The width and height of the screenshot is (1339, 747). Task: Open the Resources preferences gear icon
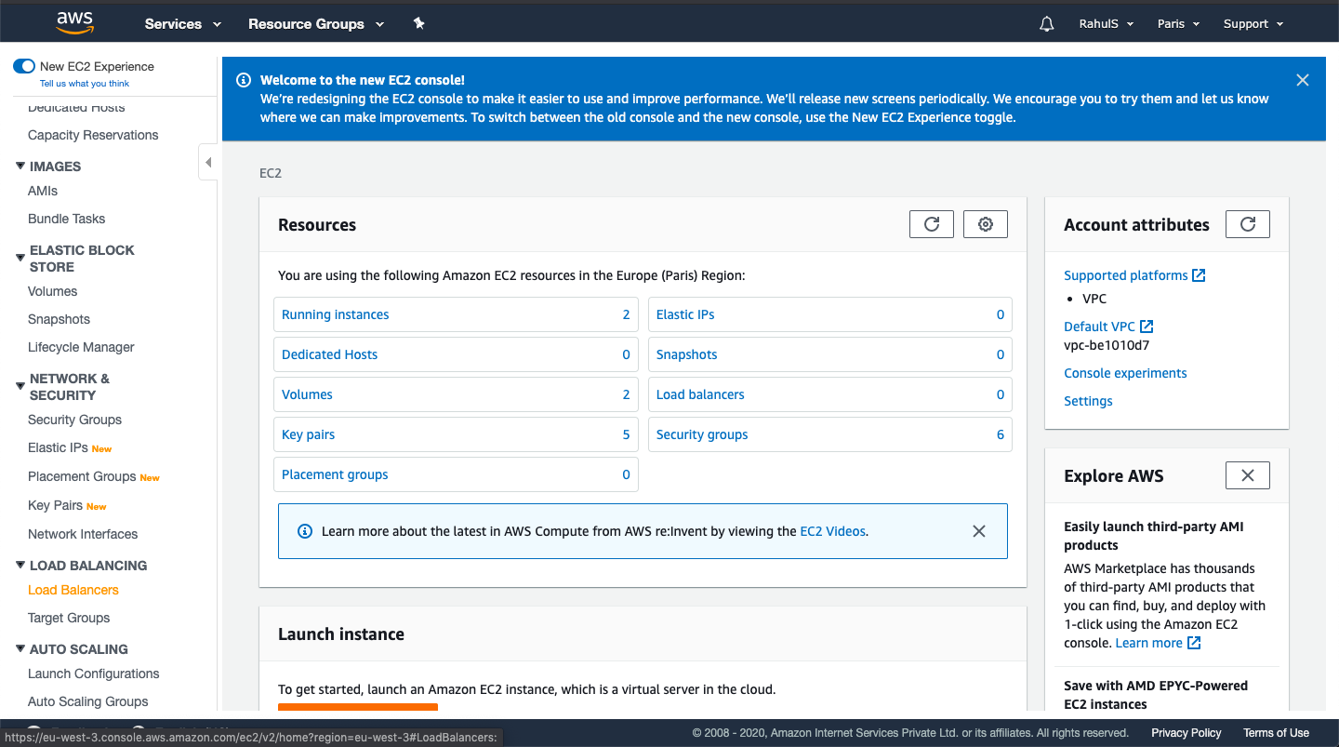[x=985, y=223]
